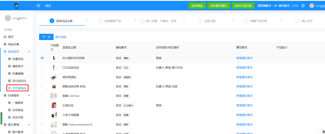The width and height of the screenshot is (325, 134).
Task: Go to step 6 确认发布
Action: (x=304, y=21)
